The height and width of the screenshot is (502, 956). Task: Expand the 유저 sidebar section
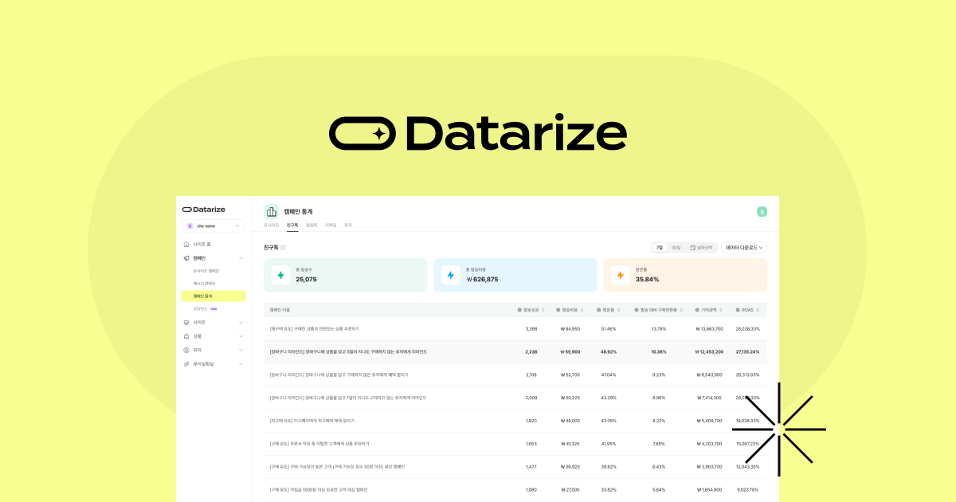(241, 350)
